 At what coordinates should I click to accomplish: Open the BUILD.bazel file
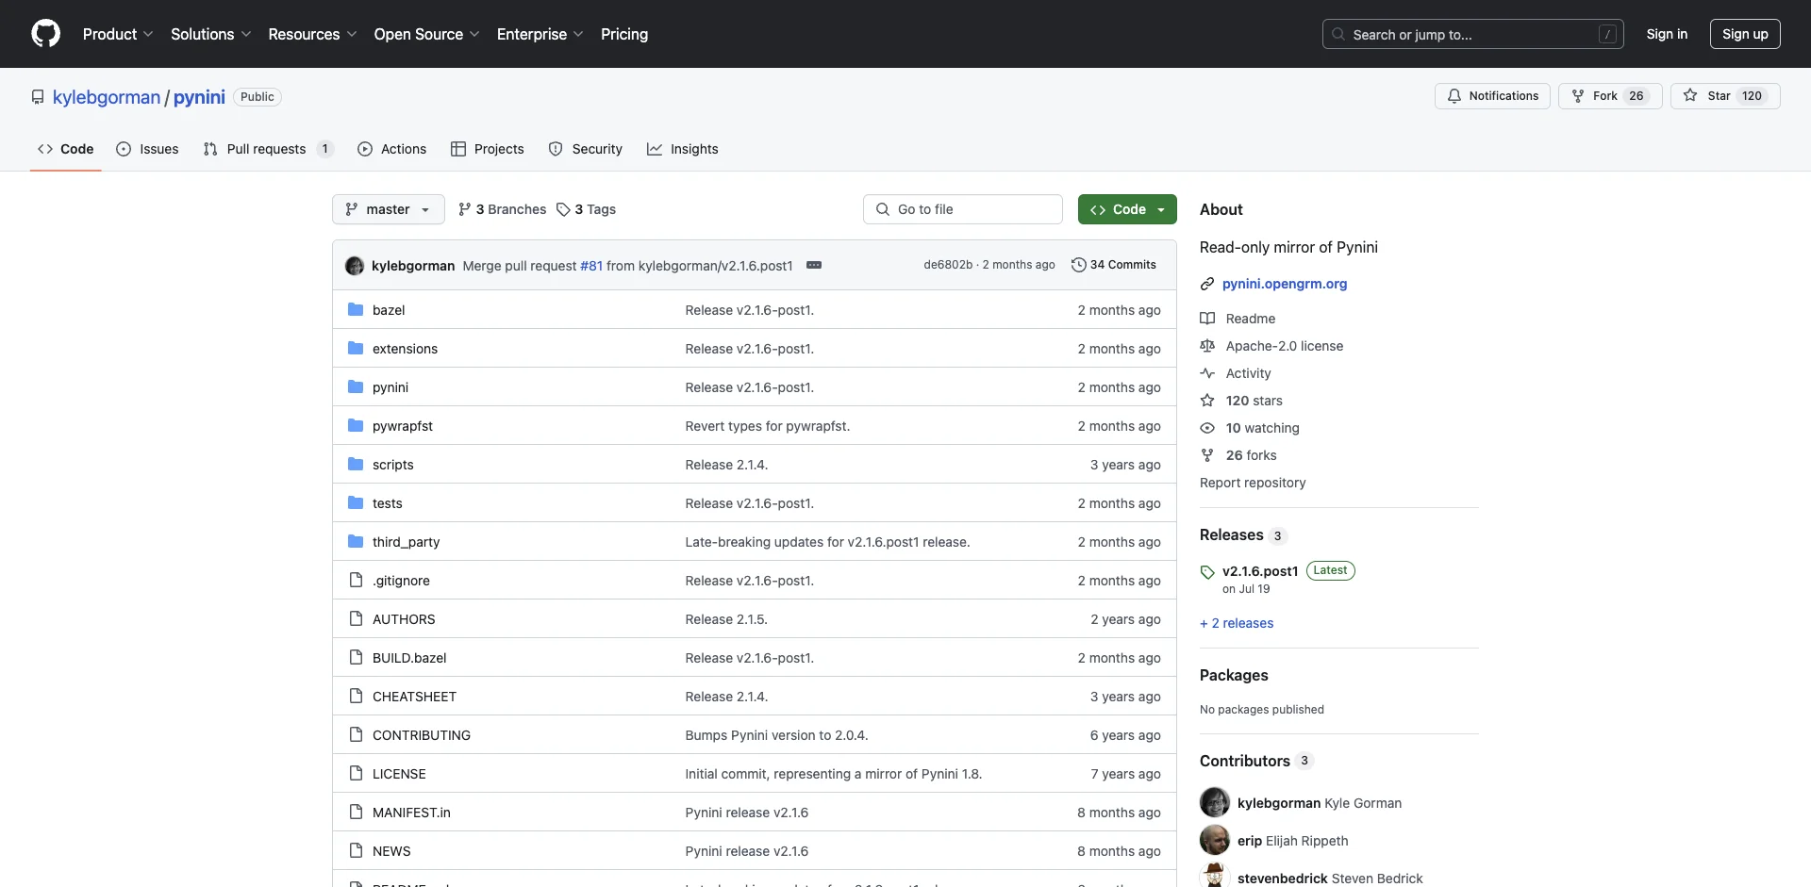409,658
